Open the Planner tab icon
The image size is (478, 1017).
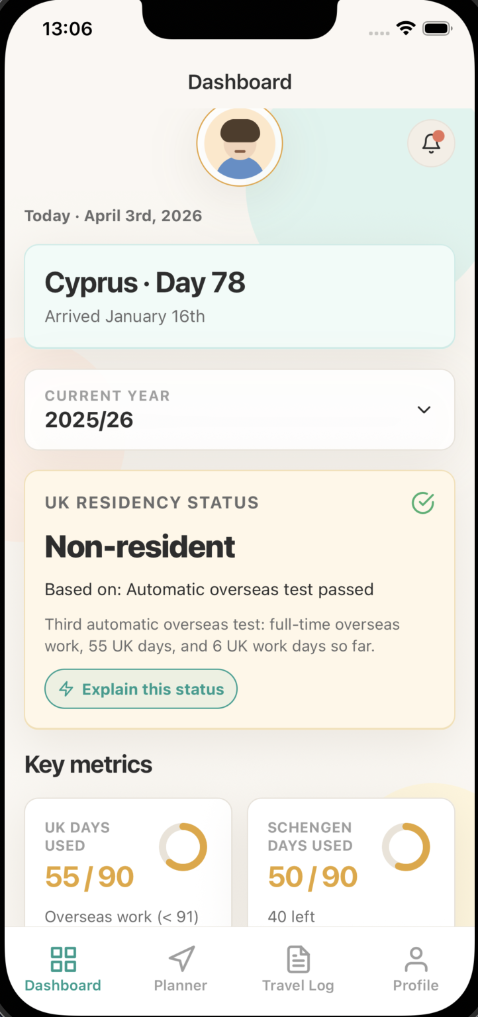180,959
